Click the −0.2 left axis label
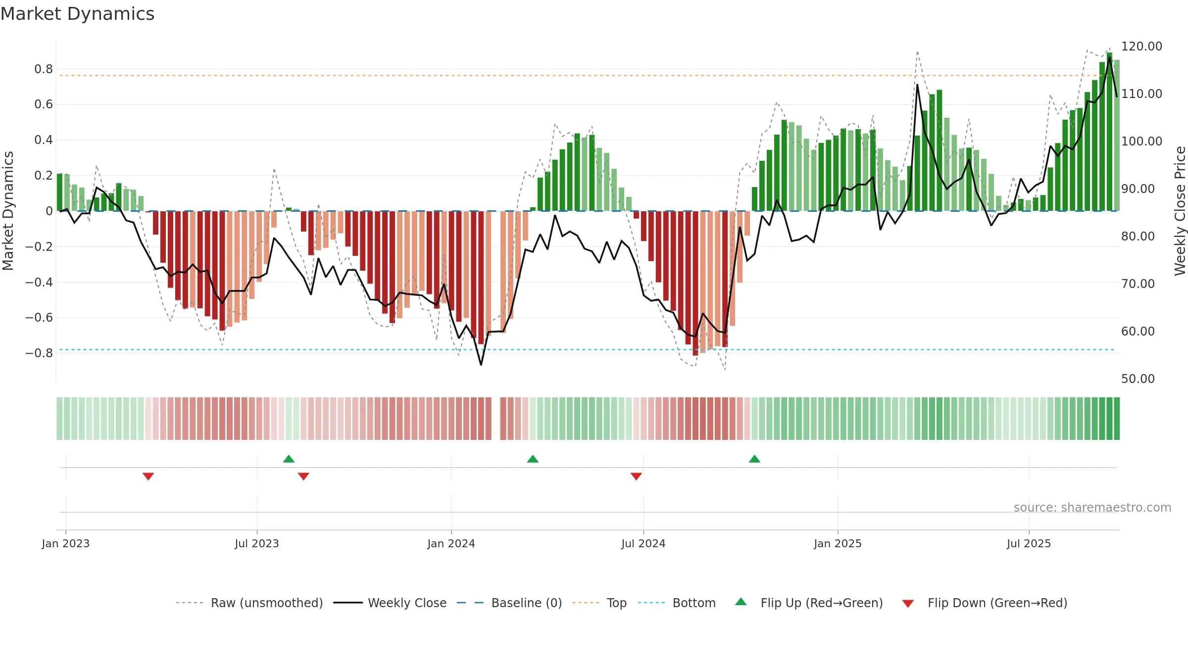Image resolution: width=1188 pixels, height=668 pixels. click(x=39, y=246)
